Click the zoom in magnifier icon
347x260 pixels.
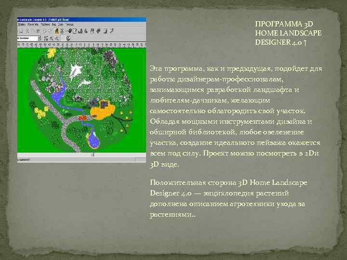point(52,38)
